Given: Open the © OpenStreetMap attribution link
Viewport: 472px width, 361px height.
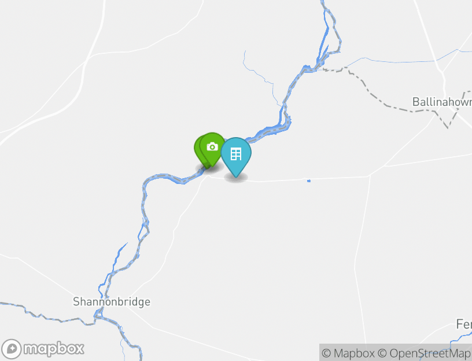Looking at the screenshot, I should tap(424, 353).
